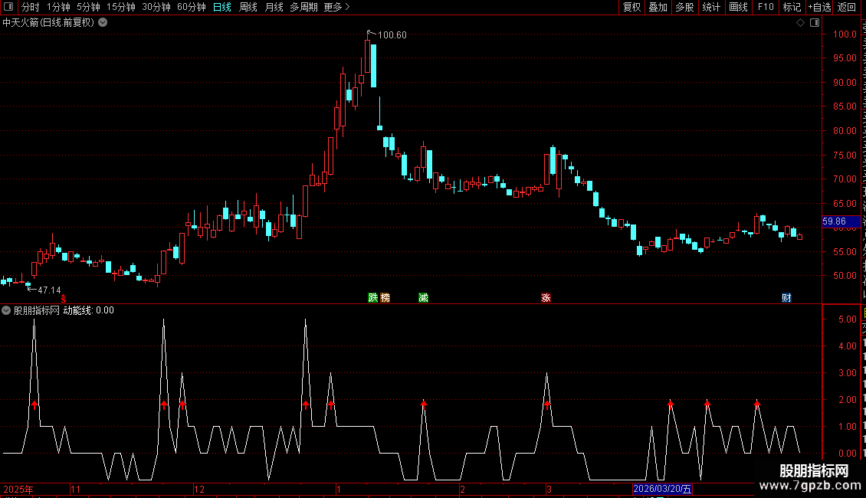
Task: Add stock via +自选 button
Action: [819, 7]
